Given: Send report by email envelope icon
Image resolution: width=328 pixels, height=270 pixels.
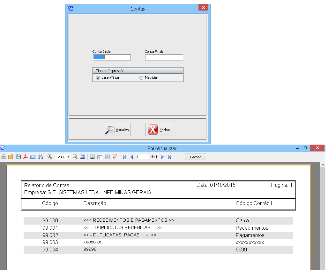Looking at the screenshot, I should point(33,157).
